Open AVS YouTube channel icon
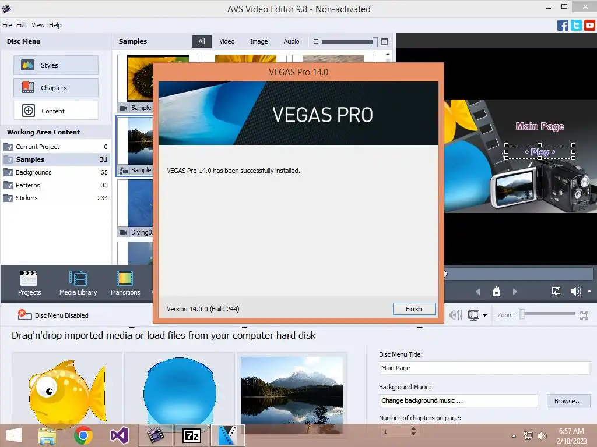The height and width of the screenshot is (447, 597). tap(589, 26)
